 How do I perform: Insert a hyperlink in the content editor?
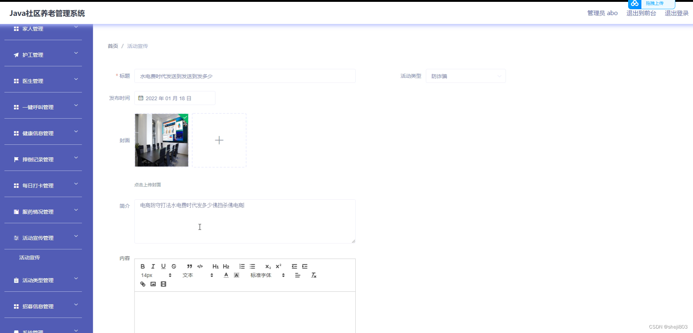[143, 284]
